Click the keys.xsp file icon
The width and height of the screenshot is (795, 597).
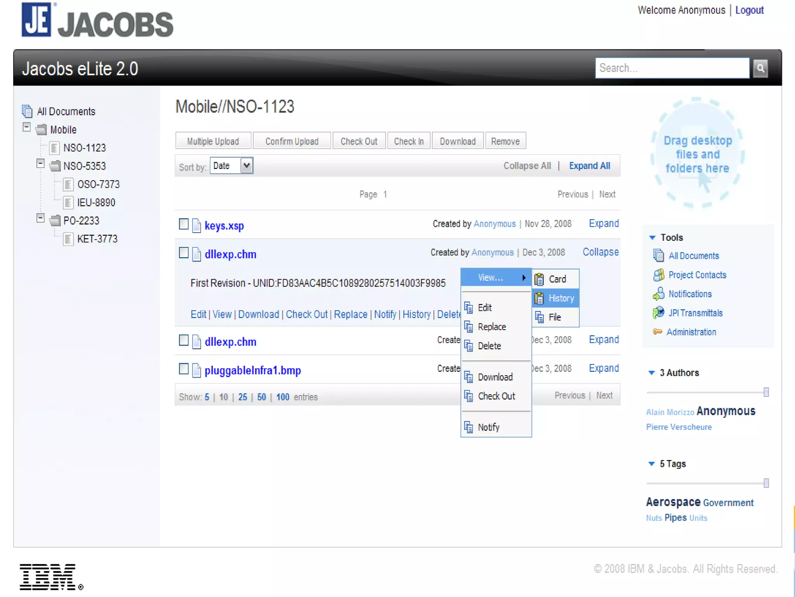(x=197, y=225)
